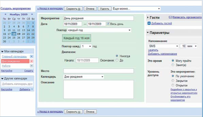Click Создать link under Мои календари
The height and width of the screenshot is (117, 203).
tap(29, 71)
